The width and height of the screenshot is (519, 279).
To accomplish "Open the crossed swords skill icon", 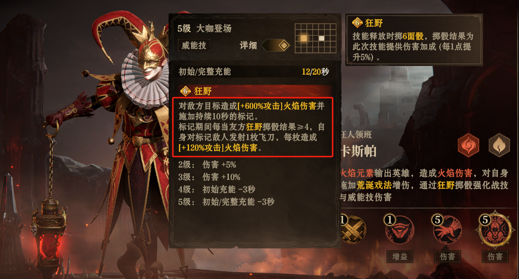I will (353, 230).
